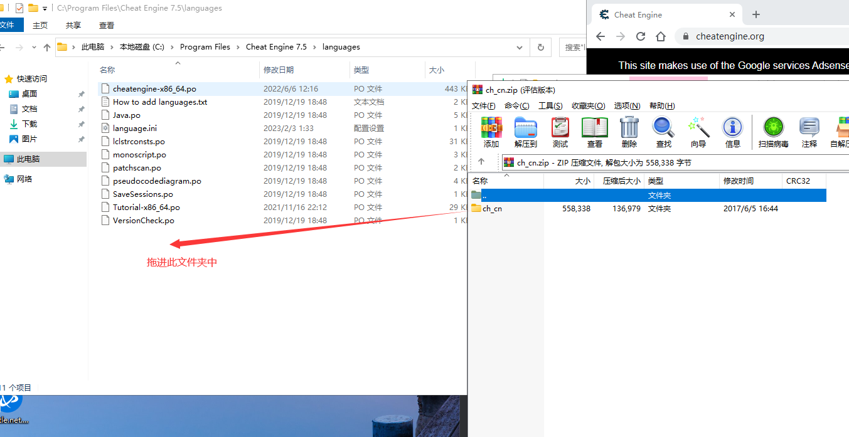
Task: Click the WinRAR 扫描病毒 (Virus scan) icon
Action: [773, 127]
